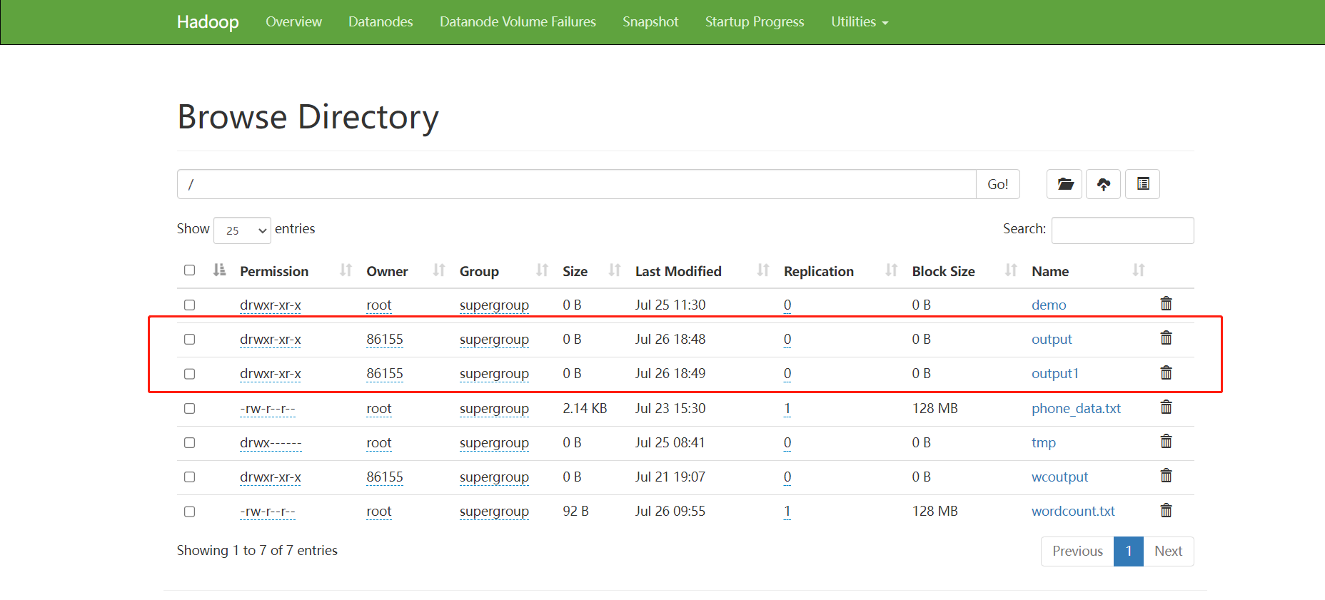1325x600 pixels.
Task: Sort by the Name column arrows
Action: tap(1138, 270)
